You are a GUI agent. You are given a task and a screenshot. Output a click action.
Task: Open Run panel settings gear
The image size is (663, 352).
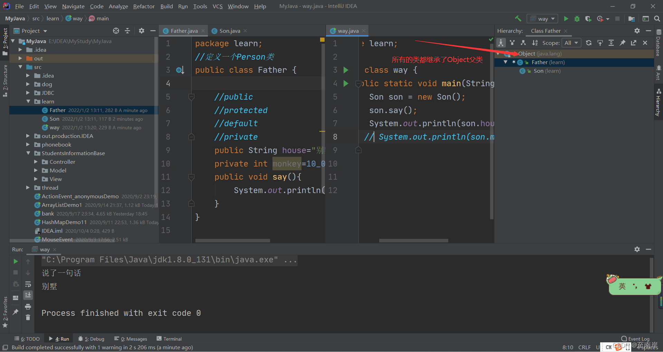pyautogui.click(x=637, y=249)
